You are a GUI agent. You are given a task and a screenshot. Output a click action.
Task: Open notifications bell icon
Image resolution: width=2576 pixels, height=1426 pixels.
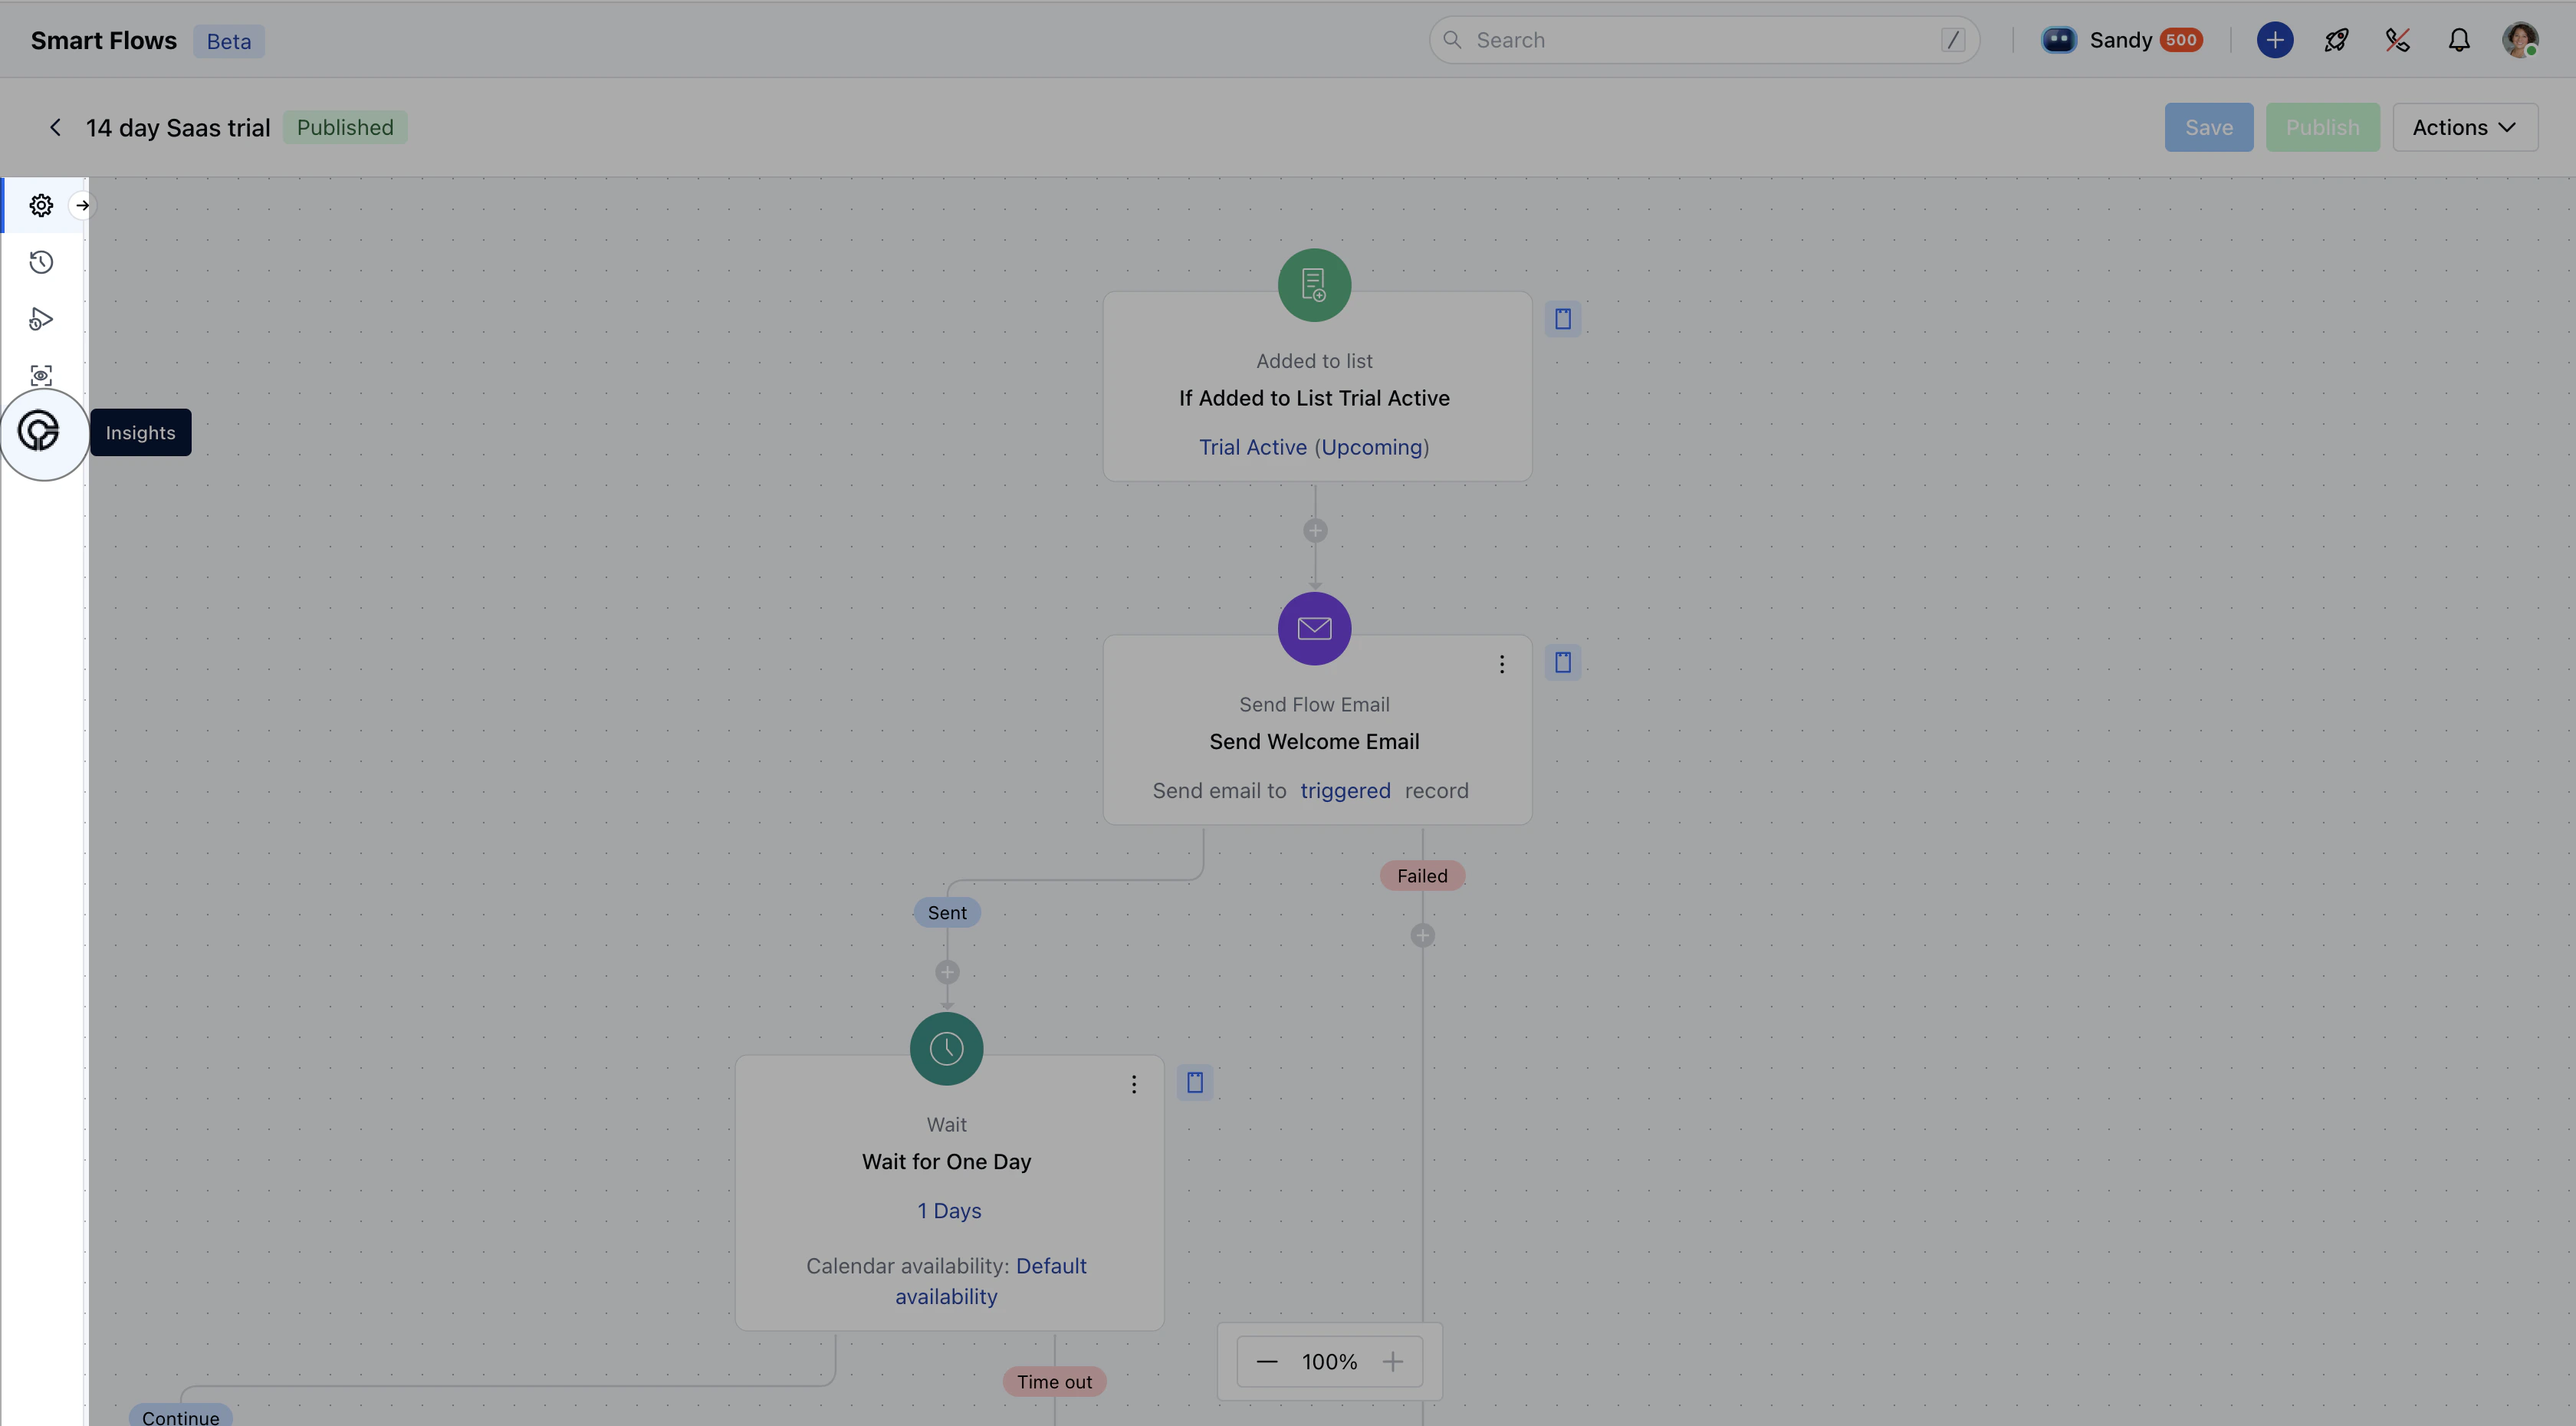pyautogui.click(x=2459, y=40)
